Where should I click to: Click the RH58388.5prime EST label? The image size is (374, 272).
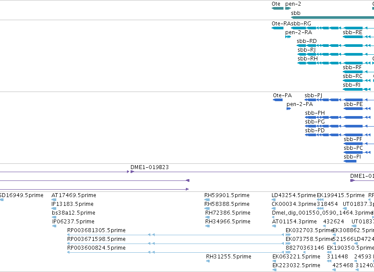pyautogui.click(x=227, y=204)
